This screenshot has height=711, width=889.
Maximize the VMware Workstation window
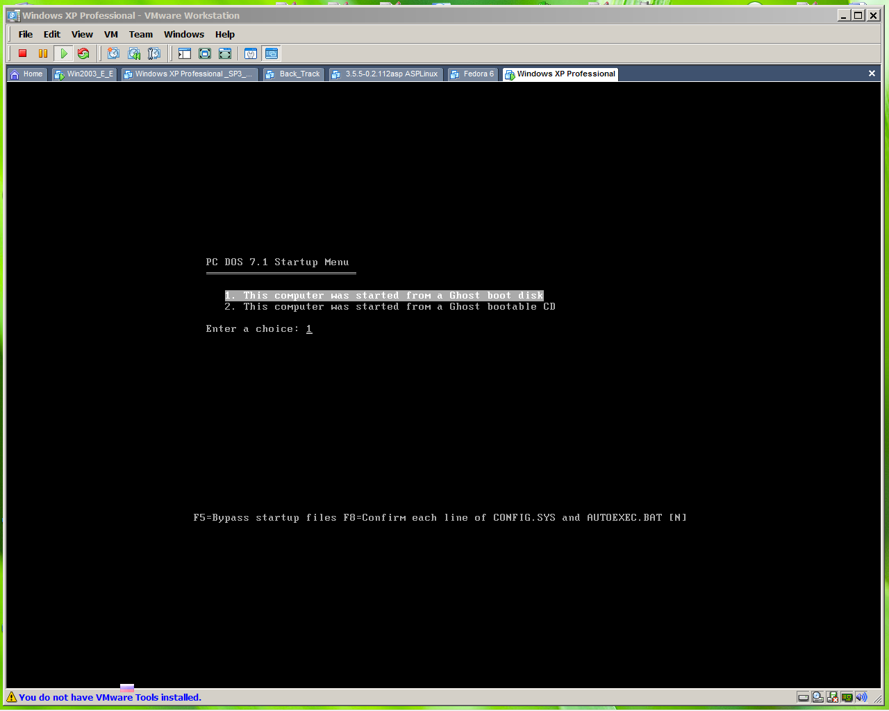click(x=858, y=15)
